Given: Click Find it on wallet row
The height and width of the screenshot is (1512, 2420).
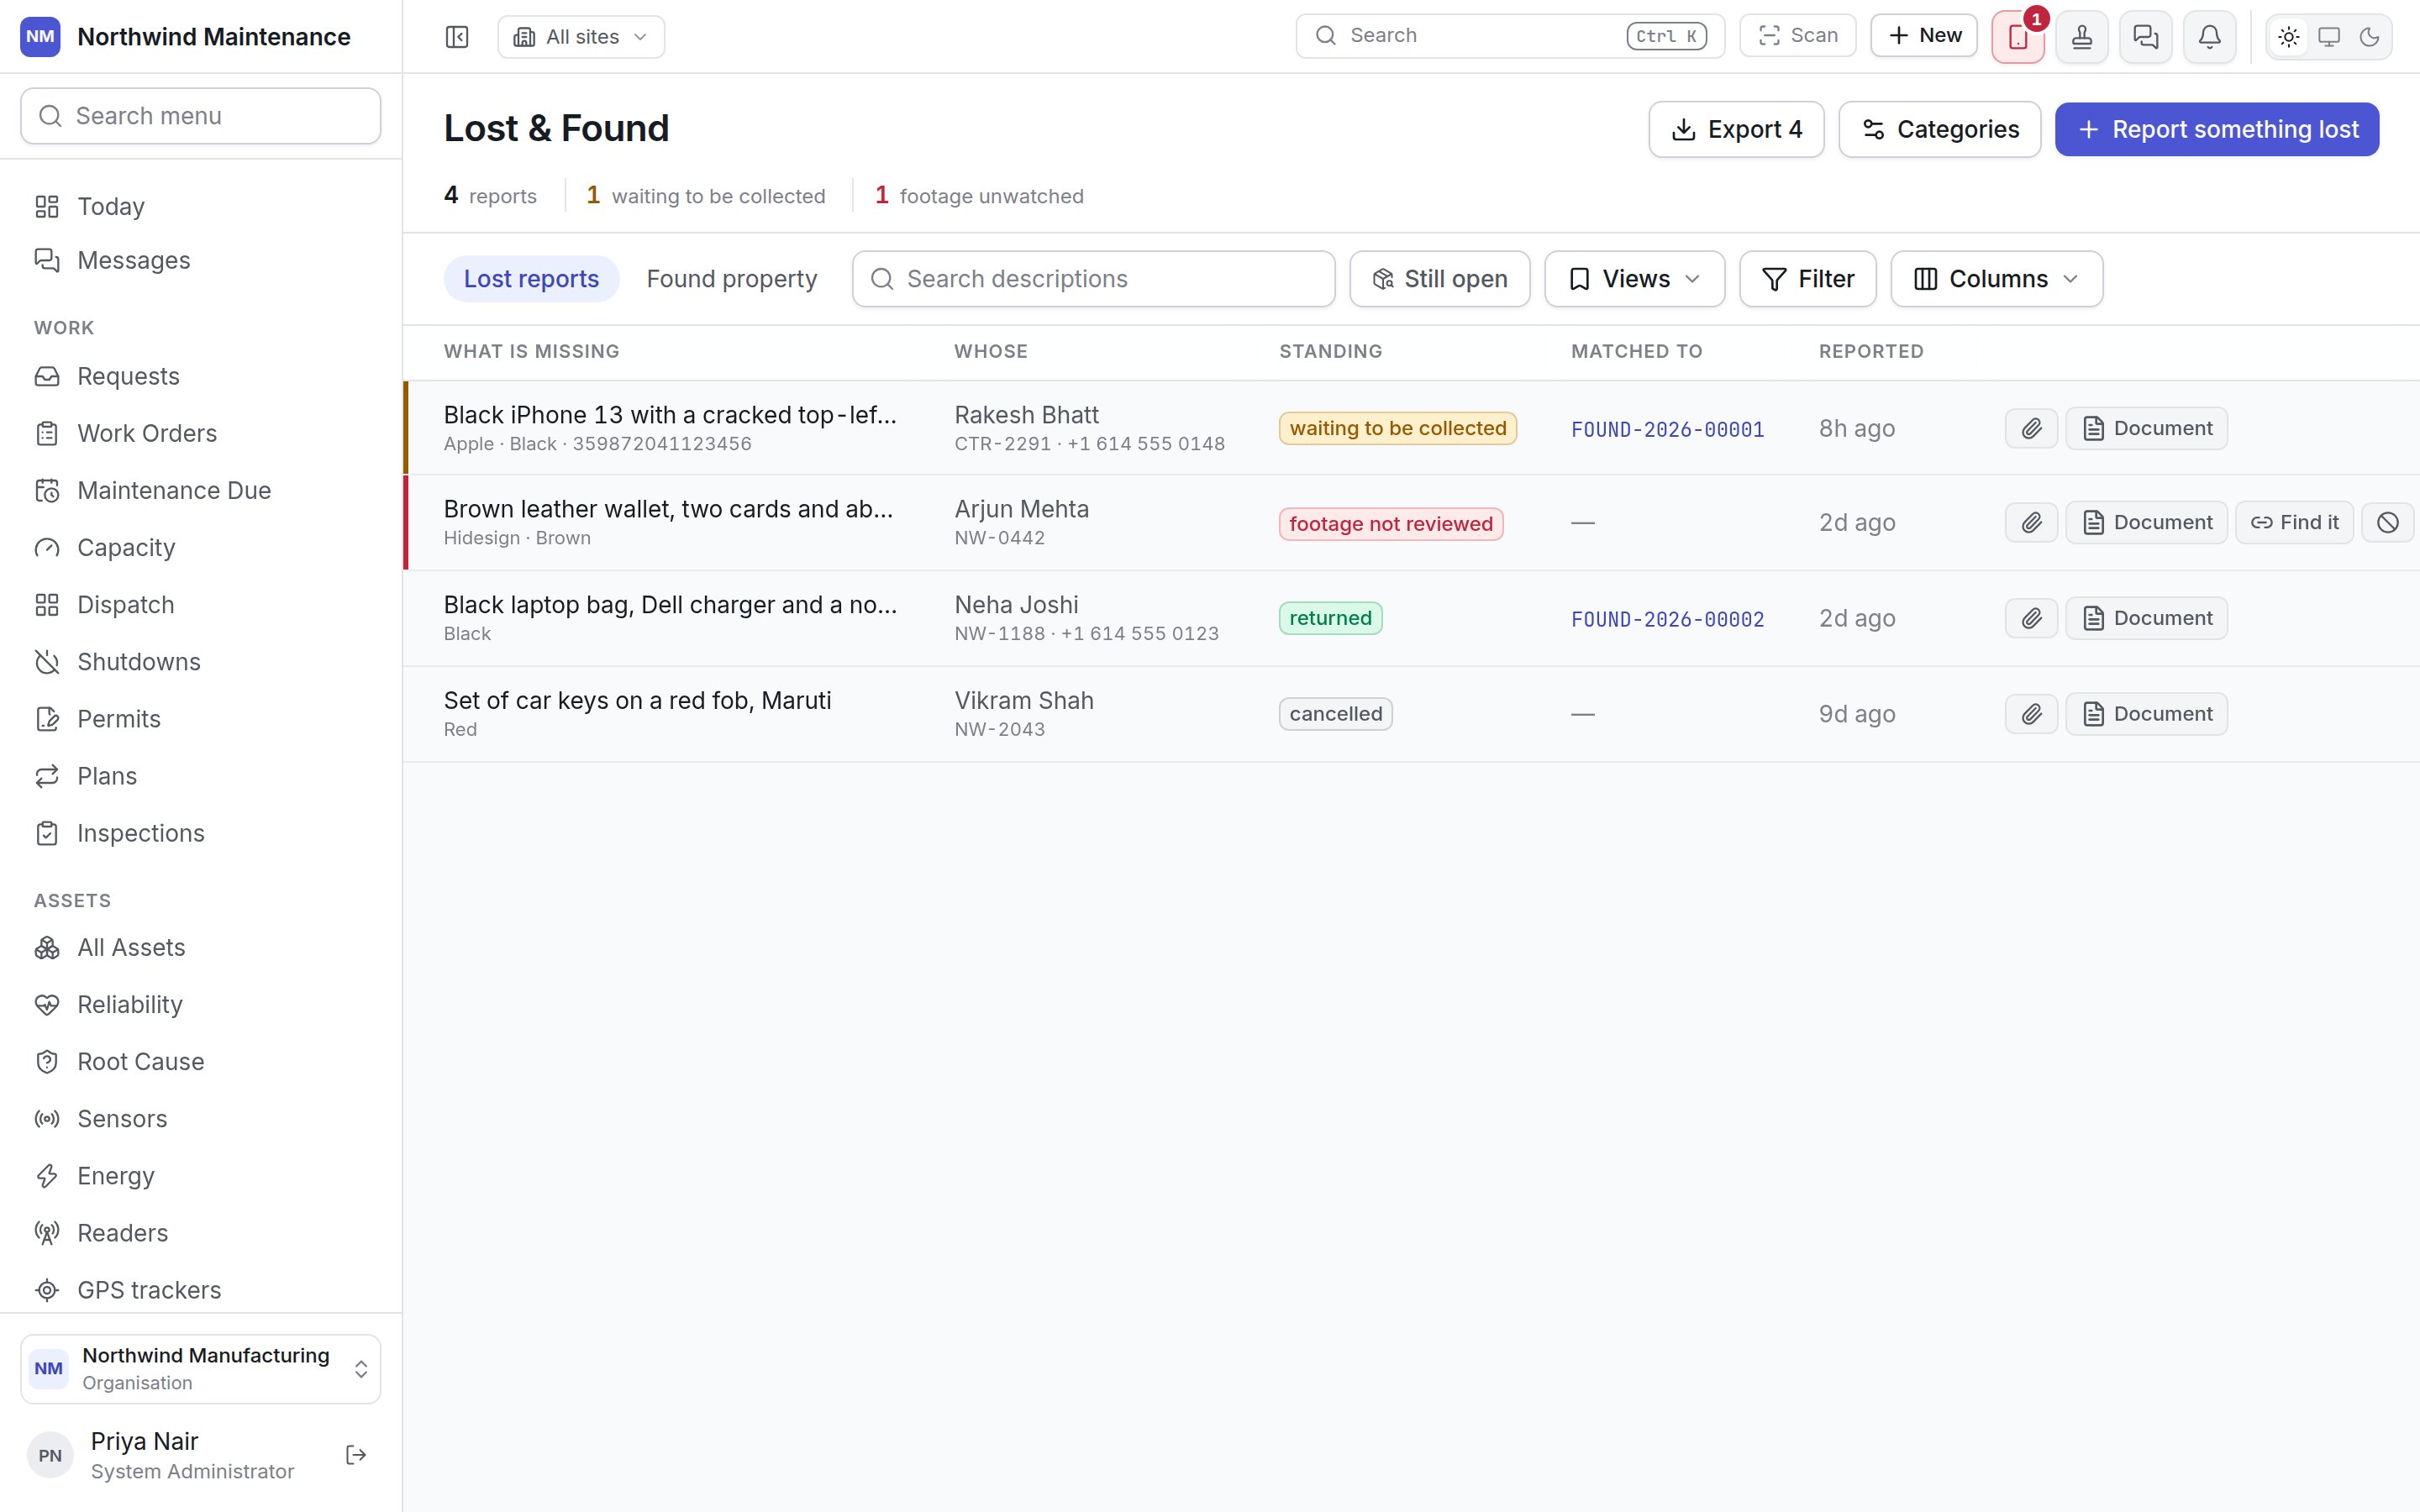Looking at the screenshot, I should 2294,522.
